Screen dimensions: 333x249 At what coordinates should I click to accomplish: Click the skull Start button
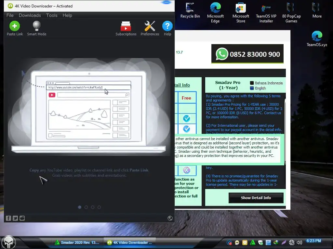9,242
